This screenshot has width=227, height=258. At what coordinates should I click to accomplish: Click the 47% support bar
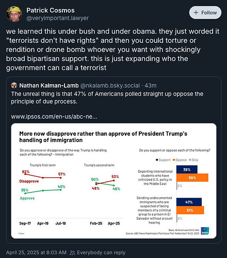click(x=189, y=202)
